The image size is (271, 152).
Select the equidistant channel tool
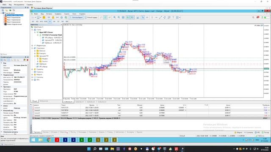[x=165, y=17]
